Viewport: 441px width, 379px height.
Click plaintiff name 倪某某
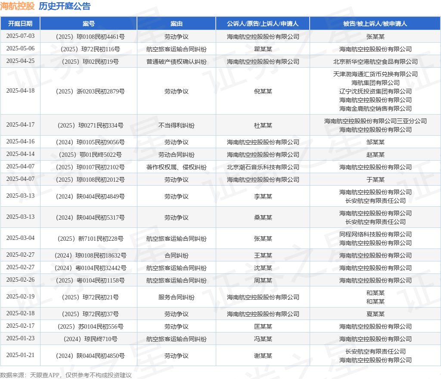[x=263, y=91]
